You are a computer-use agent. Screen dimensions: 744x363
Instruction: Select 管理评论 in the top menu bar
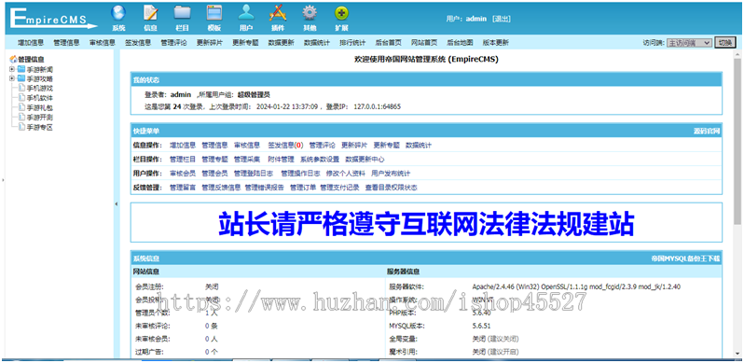coord(173,43)
